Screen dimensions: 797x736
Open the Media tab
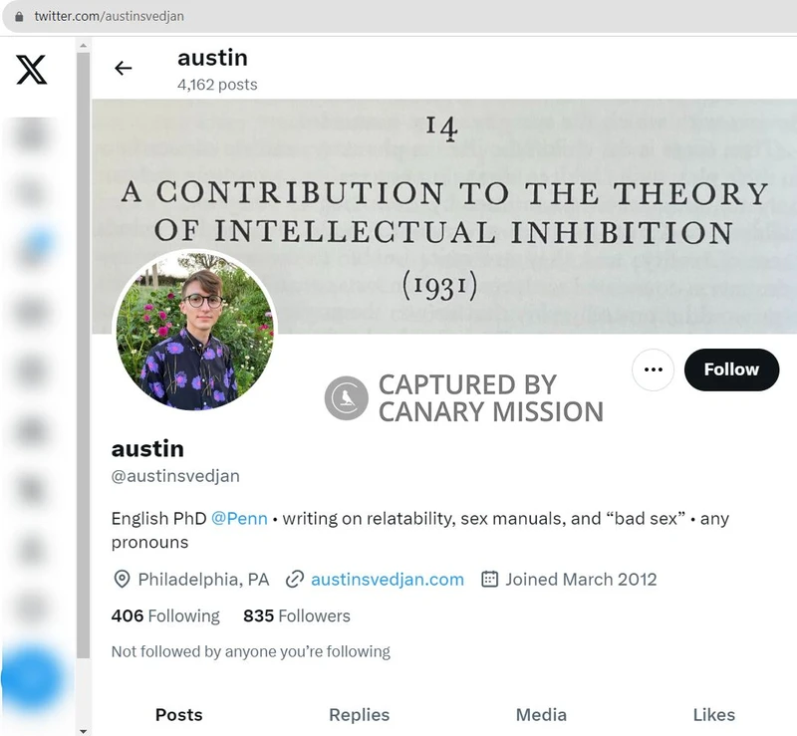(541, 715)
